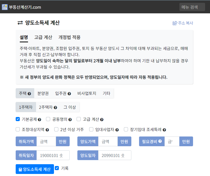The height and width of the screenshot is (176, 210).
Task: Uncheck the 기본공제 checkbox
Action: coord(18,119)
